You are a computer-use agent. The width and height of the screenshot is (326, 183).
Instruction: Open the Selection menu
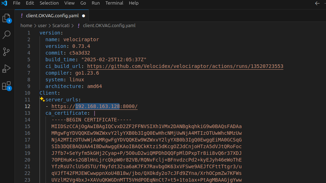coord(49,3)
